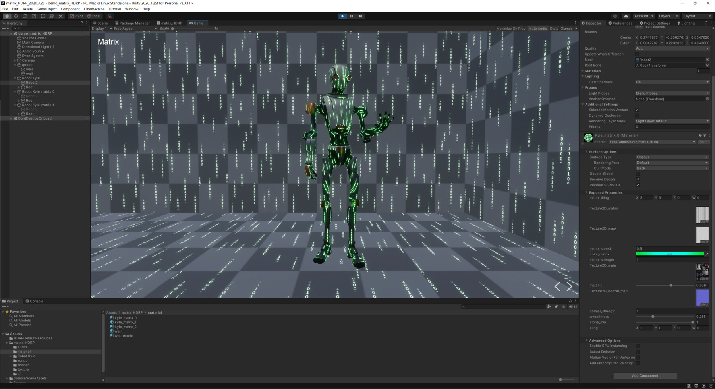The width and height of the screenshot is (715, 389).
Task: Open the Lighting panel in the Inspector area
Action: (685, 23)
